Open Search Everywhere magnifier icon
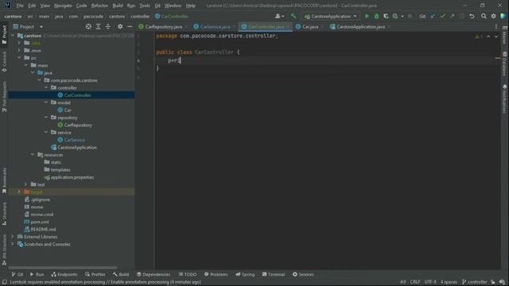Image resolution: width=509 pixels, height=286 pixels. pyautogui.click(x=484, y=16)
